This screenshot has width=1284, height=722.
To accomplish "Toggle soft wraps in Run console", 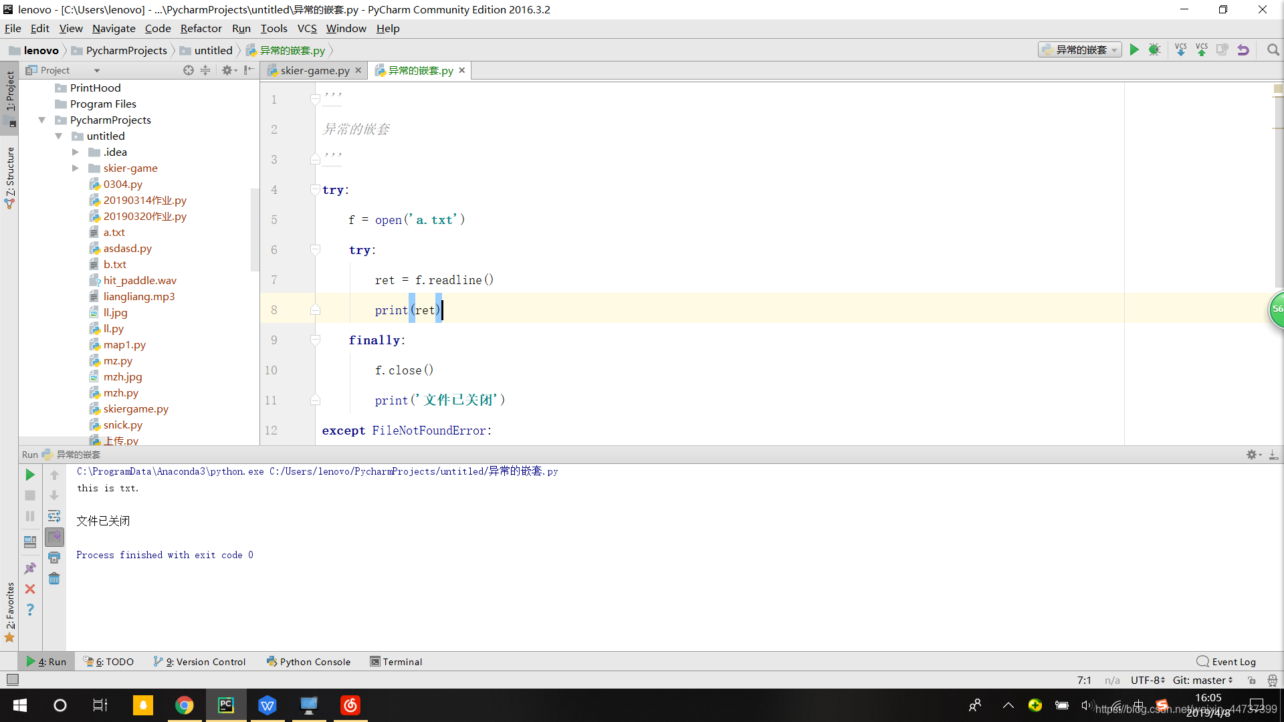I will 54,516.
